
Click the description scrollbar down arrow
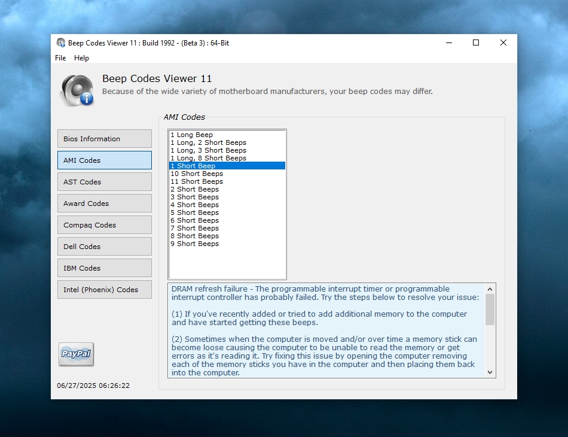(x=490, y=372)
